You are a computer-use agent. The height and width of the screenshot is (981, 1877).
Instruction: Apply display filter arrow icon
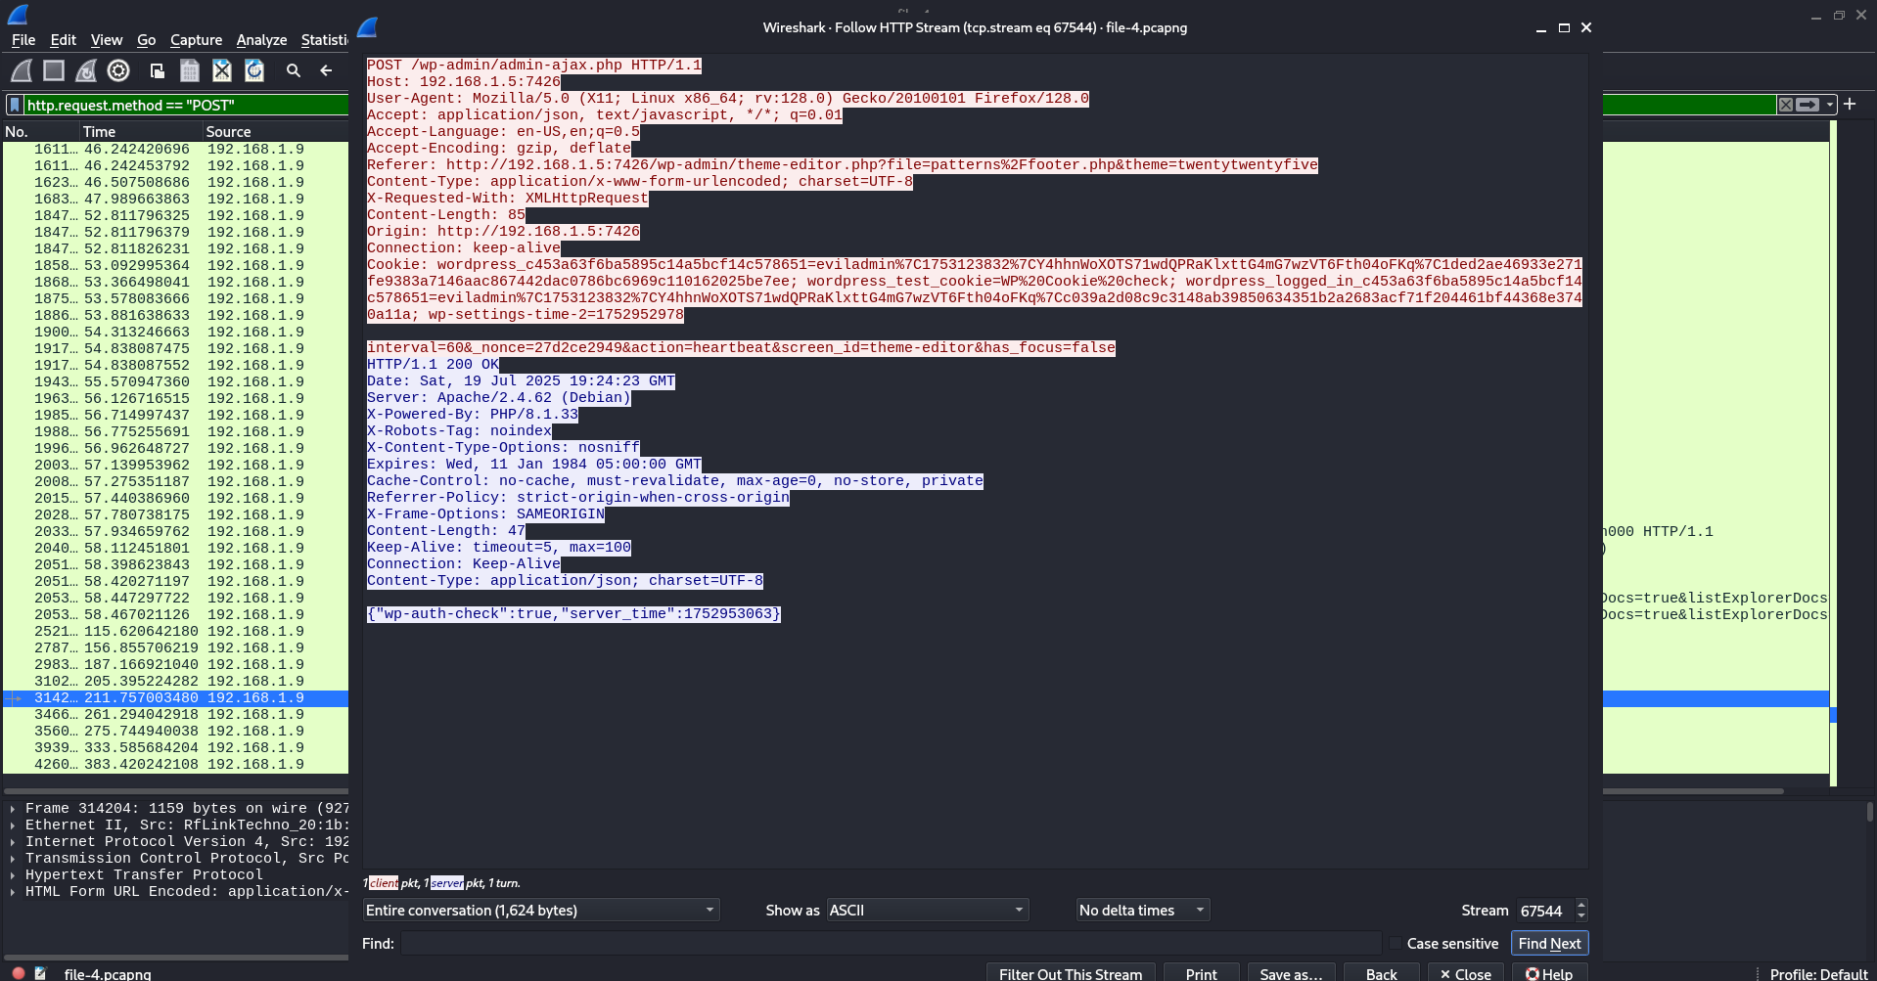[x=1808, y=105]
